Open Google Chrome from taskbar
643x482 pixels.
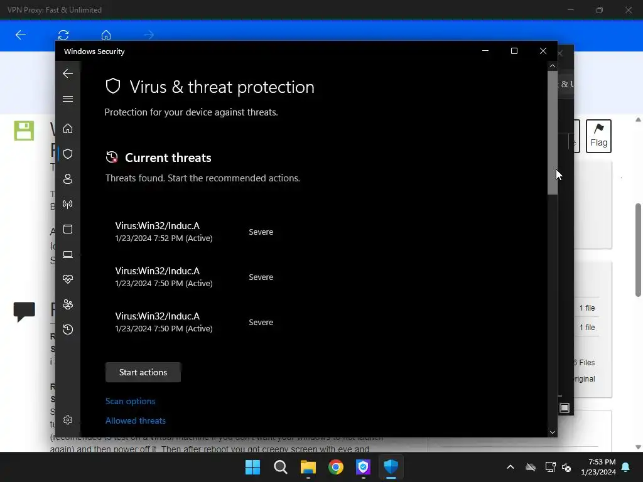coord(335,467)
